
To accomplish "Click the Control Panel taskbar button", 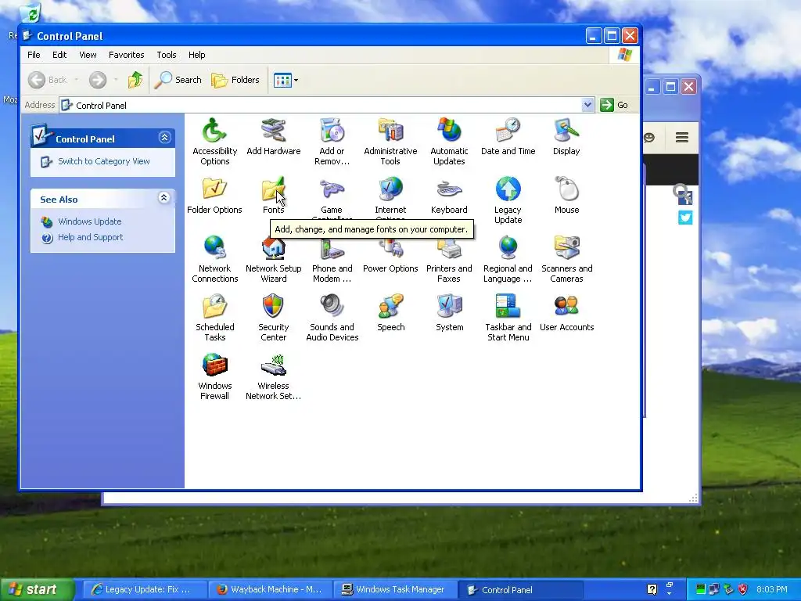I will pyautogui.click(x=520, y=589).
